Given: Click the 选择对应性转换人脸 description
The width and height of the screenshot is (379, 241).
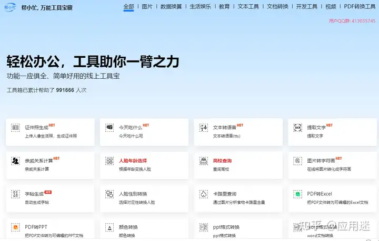Looking at the screenshot, I should (137, 203).
